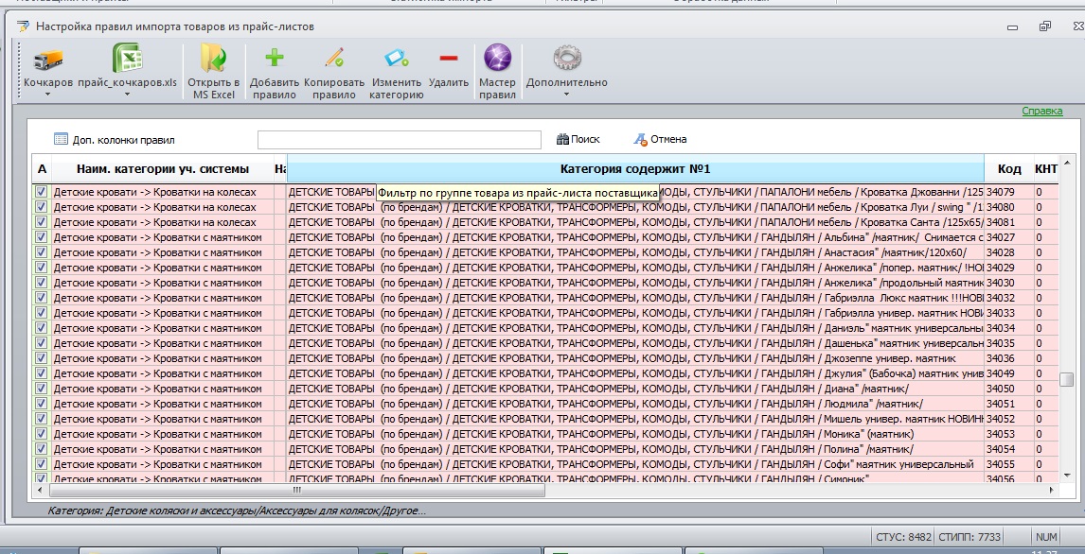The image size is (1085, 554).
Task: Toggle checkbox for the Диана row
Action: [41, 389]
